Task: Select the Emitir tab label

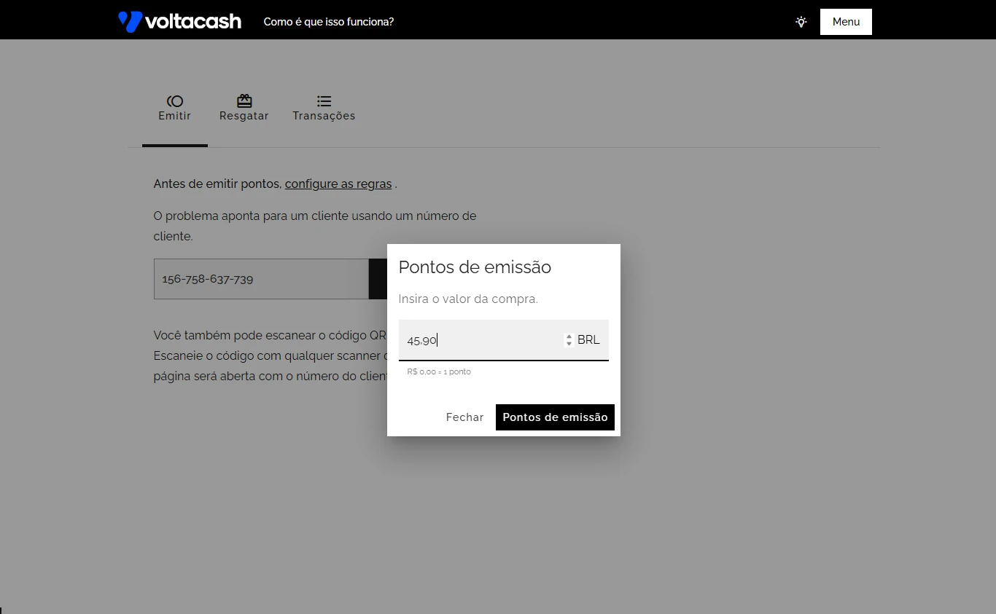Action: [175, 116]
